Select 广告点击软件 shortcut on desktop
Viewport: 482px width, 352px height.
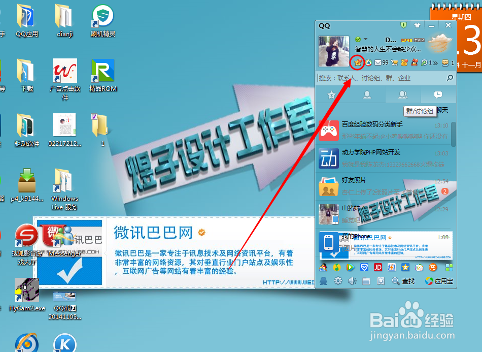(x=64, y=80)
